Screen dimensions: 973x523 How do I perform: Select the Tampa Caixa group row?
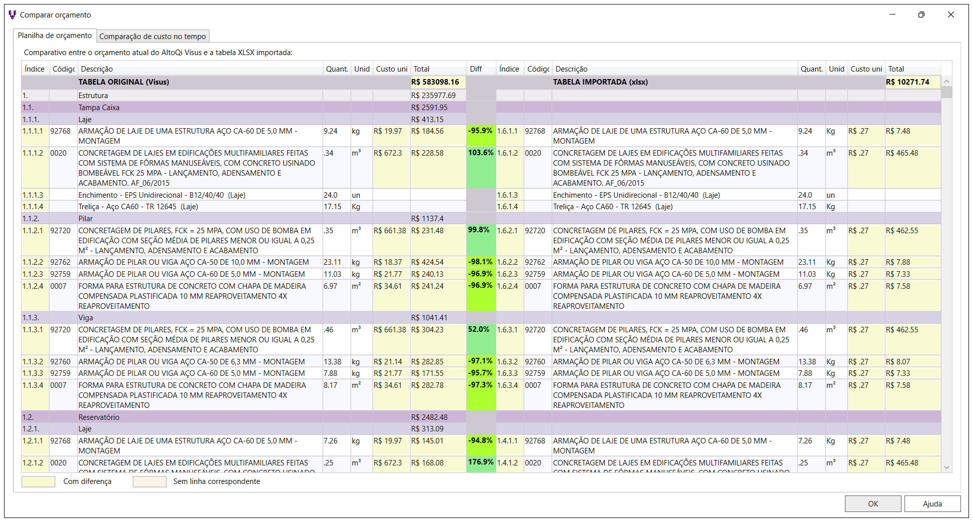pyautogui.click(x=99, y=108)
